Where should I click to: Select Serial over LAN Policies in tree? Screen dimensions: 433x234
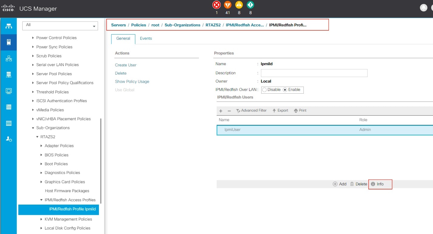pyautogui.click(x=57, y=65)
